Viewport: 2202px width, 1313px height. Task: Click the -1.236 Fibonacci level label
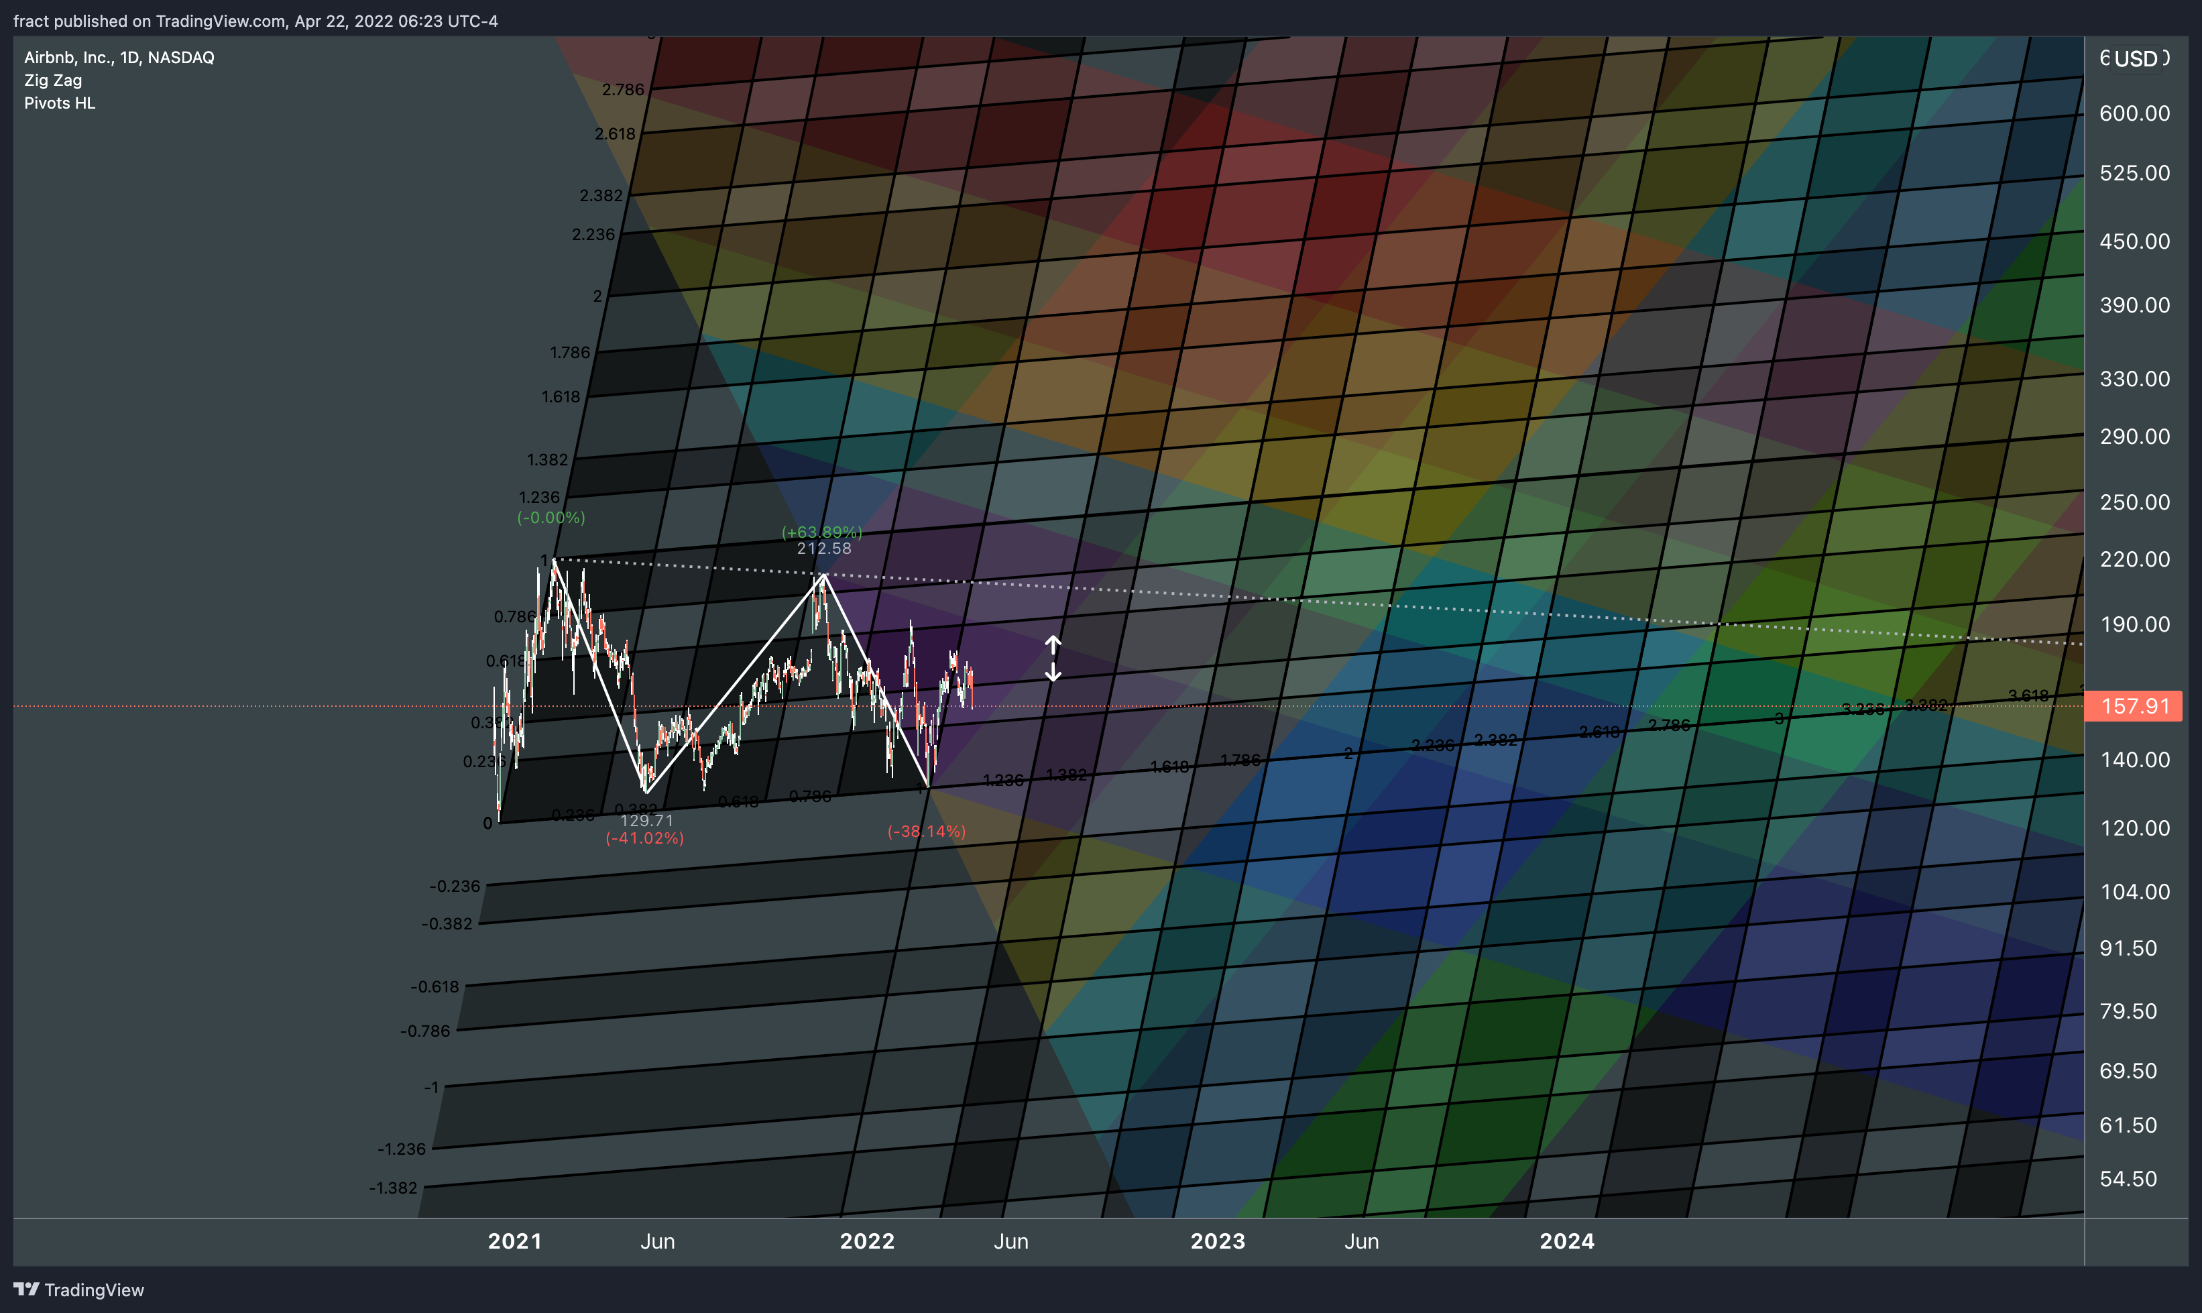(x=402, y=1149)
